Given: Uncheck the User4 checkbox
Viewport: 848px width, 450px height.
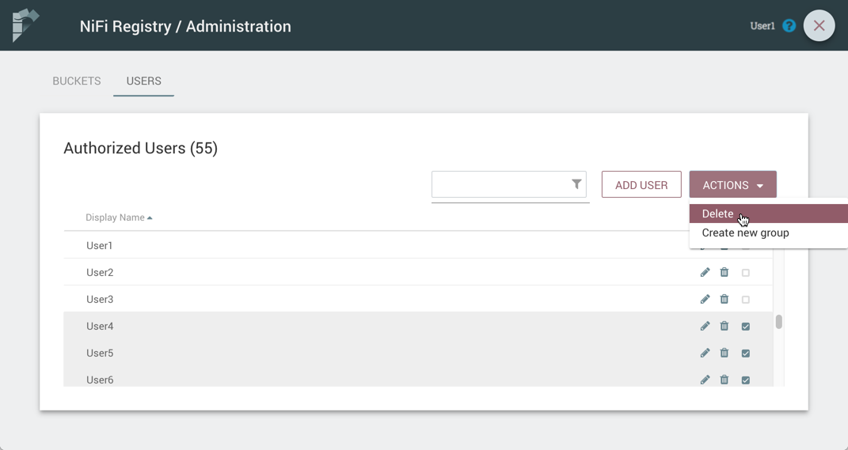Looking at the screenshot, I should (746, 327).
